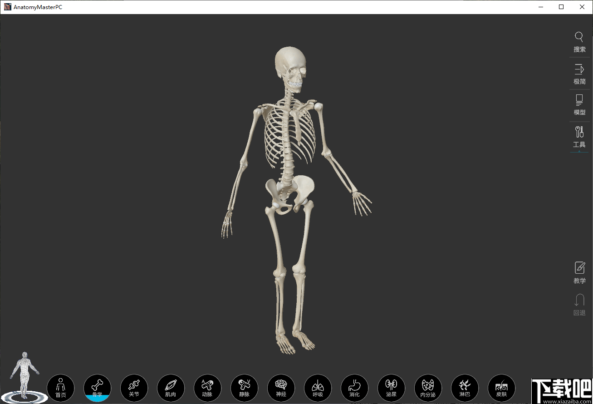Select the 动脉 arteries system icon
Viewport: 593px width, 404px height.
pyautogui.click(x=207, y=388)
